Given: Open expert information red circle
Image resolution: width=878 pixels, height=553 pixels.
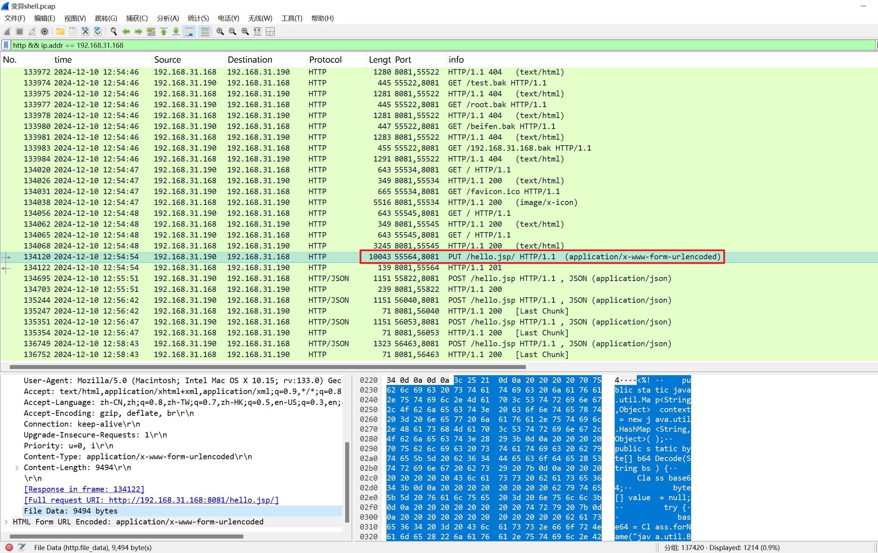Looking at the screenshot, I should (9, 547).
